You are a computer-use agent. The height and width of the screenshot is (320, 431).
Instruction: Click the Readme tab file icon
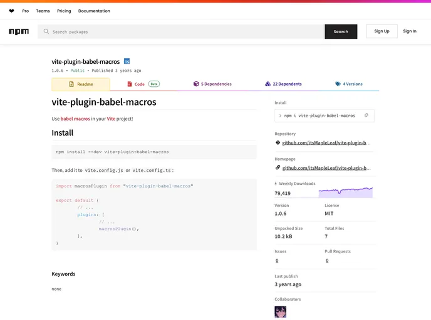pyautogui.click(x=71, y=84)
